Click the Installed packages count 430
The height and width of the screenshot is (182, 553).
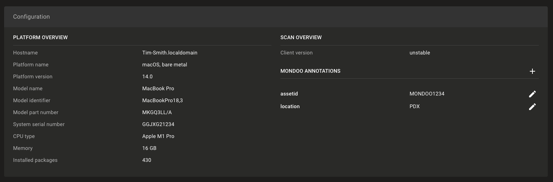click(x=147, y=160)
